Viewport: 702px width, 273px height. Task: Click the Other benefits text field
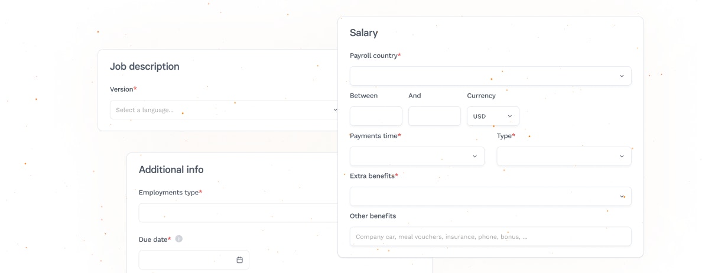click(x=490, y=237)
